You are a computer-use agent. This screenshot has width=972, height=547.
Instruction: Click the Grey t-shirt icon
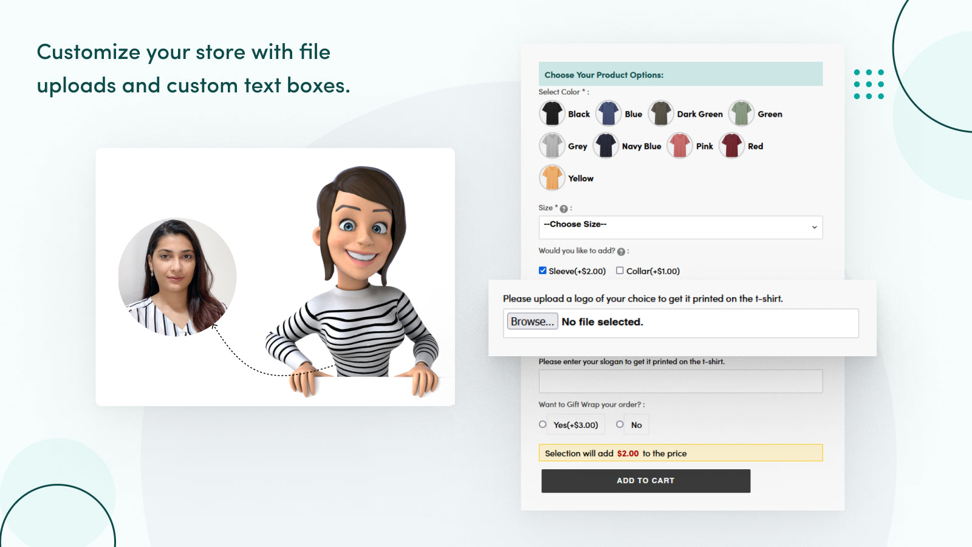pyautogui.click(x=552, y=146)
